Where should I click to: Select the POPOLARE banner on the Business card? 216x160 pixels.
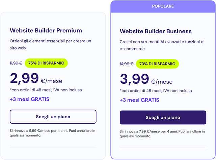(163, 6)
